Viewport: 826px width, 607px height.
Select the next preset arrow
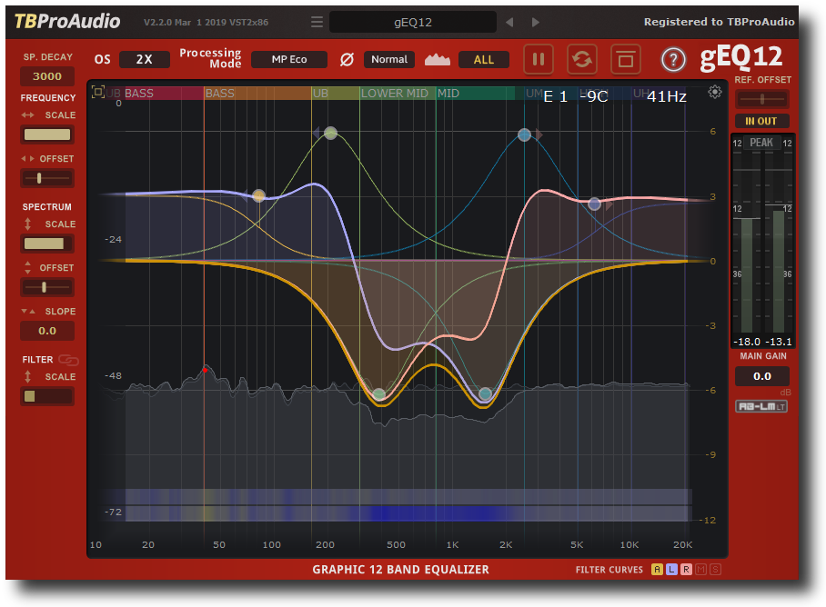click(x=536, y=22)
